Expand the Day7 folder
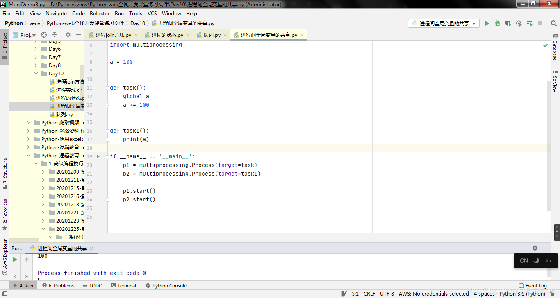Viewport: 560px width, 298px height. coord(36,57)
